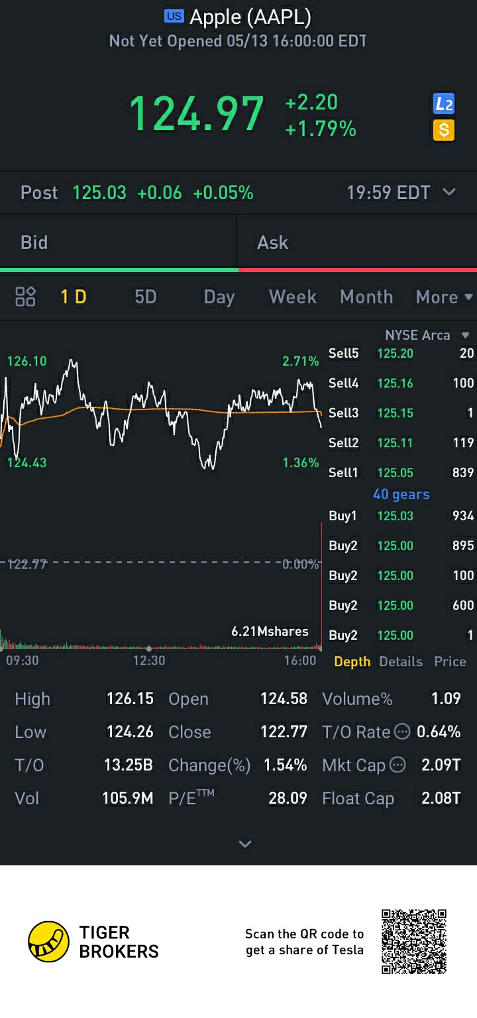The width and height of the screenshot is (477, 1018).
Task: Tap the Open 124.58 value
Action: [x=284, y=699]
